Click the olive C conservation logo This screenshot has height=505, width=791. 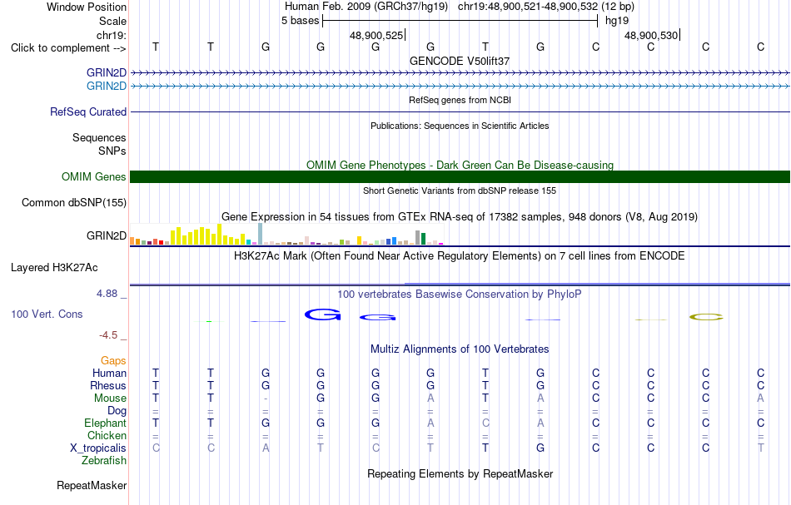pyautogui.click(x=706, y=317)
